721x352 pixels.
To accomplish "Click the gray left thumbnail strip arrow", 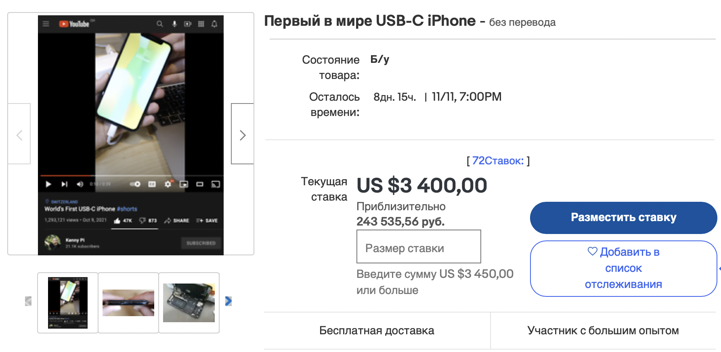I will (x=28, y=301).
